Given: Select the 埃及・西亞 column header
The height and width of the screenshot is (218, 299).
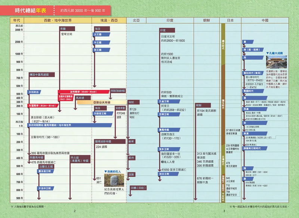Looking at the screenshot, I should (109, 21).
